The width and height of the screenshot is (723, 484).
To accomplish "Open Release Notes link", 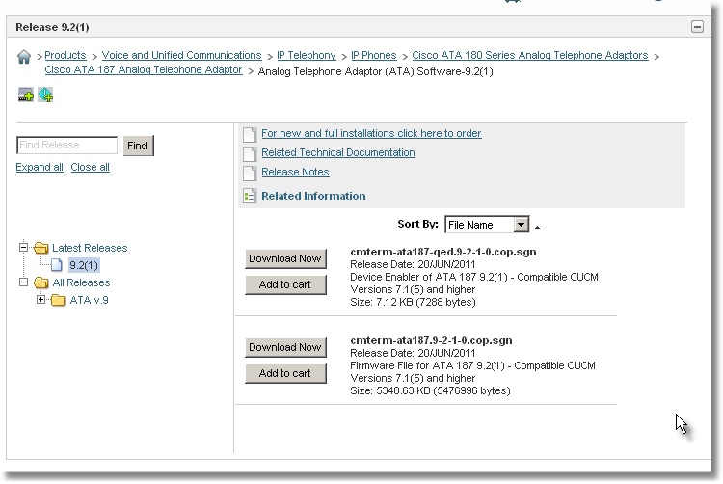I will click(x=295, y=172).
